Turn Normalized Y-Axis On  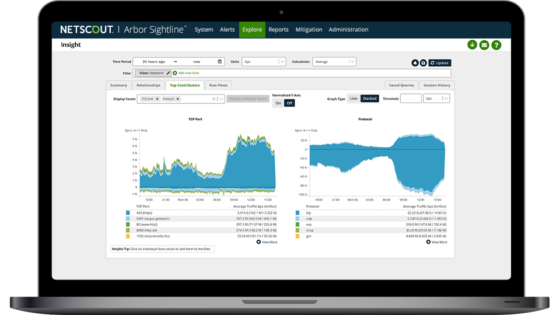tap(278, 103)
